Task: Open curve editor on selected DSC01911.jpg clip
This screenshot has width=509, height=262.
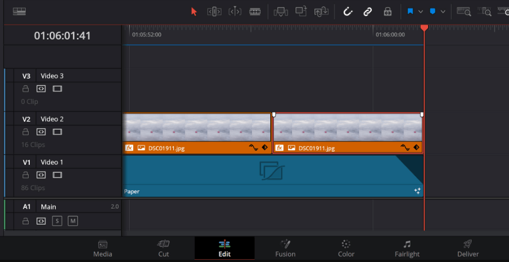Action: [405, 148]
